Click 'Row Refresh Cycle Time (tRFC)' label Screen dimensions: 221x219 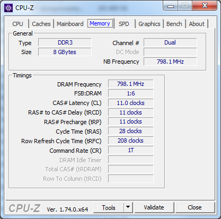[61, 141]
